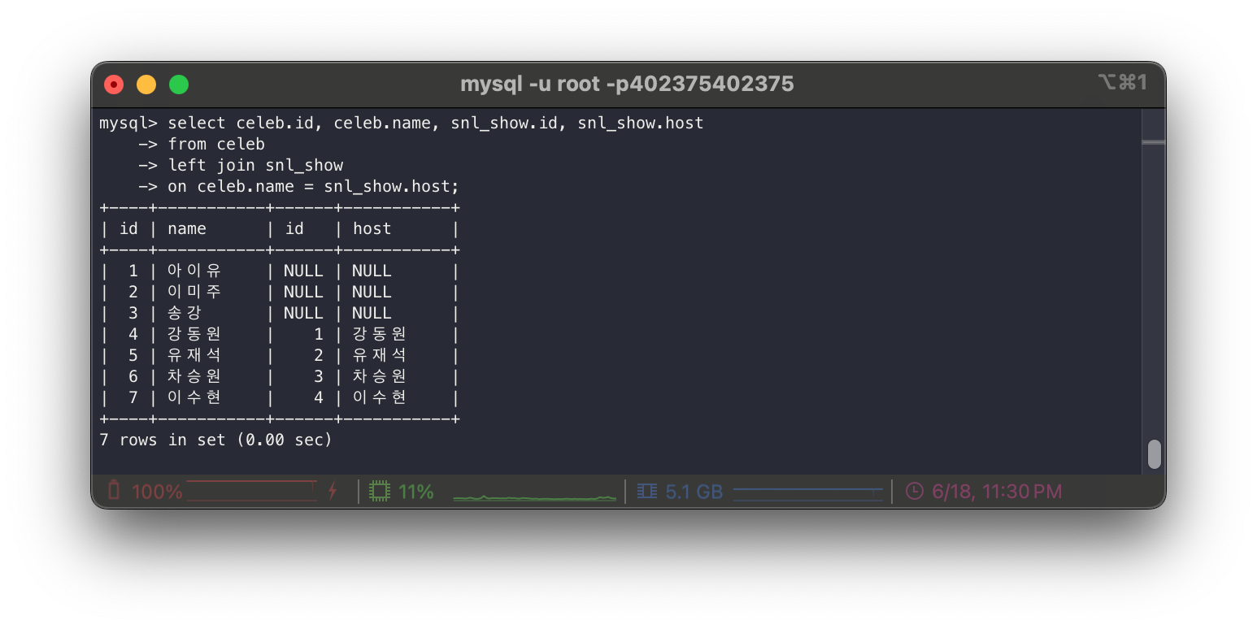The width and height of the screenshot is (1257, 629).
Task: Select the 5.1 GB memory readout
Action: point(694,492)
